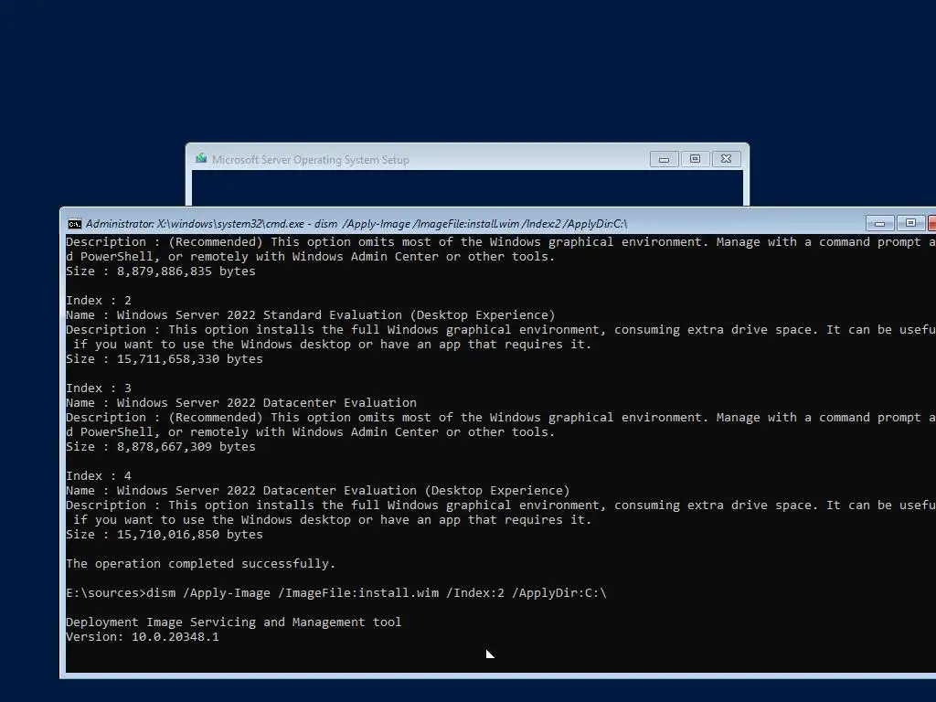The width and height of the screenshot is (936, 702).
Task: Minimize the Server Operating System Setup window
Action: point(664,159)
